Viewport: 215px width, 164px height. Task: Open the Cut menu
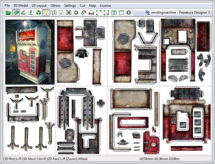82,6
